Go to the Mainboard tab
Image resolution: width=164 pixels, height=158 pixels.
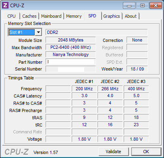click(51, 16)
